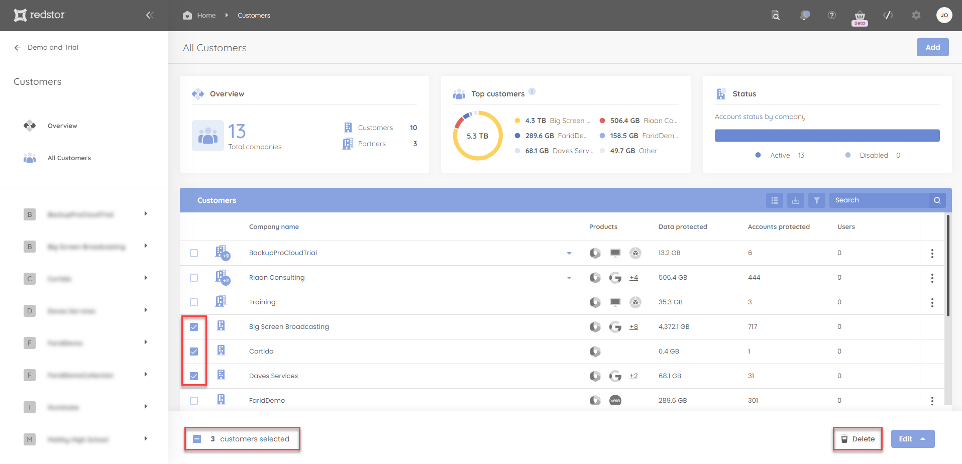Open kebab menu for BackupProCloudTrial row

click(932, 253)
